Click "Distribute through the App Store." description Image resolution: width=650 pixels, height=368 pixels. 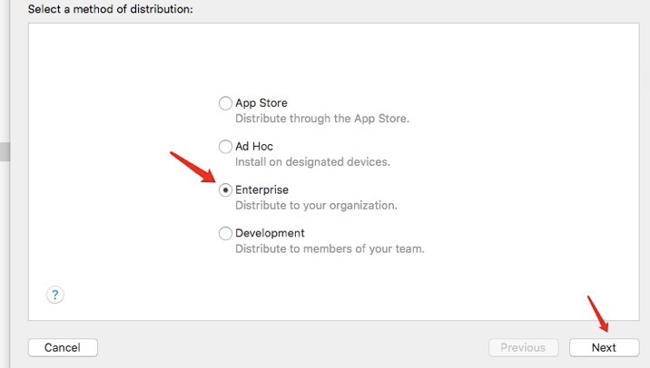tap(322, 119)
